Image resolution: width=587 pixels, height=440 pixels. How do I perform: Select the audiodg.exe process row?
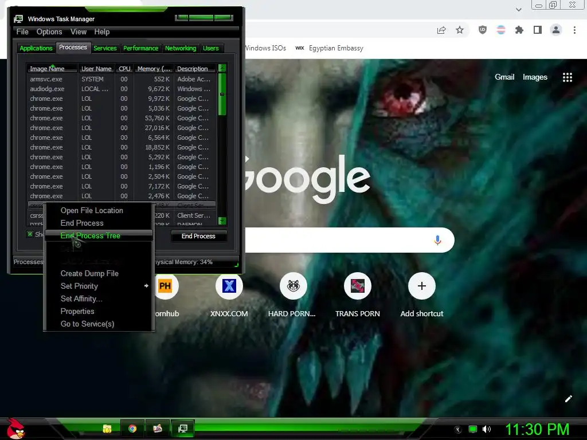[122, 89]
